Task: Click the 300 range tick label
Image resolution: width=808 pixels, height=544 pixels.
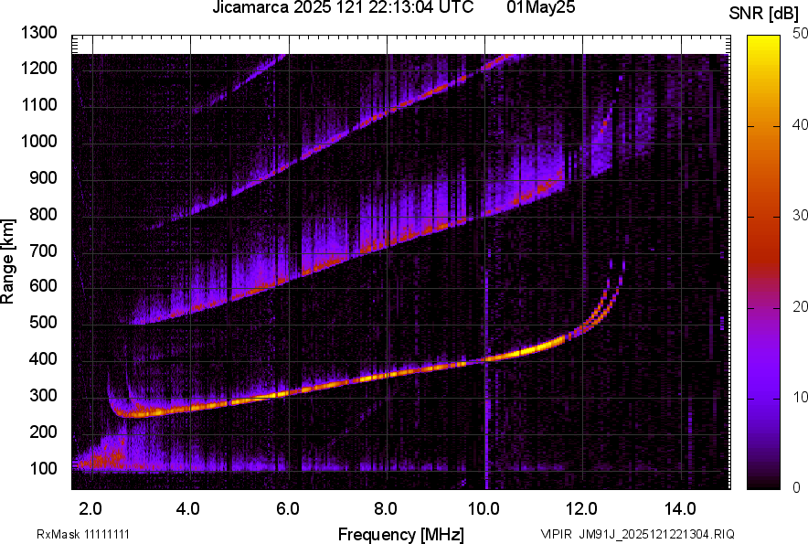Action: (x=43, y=396)
